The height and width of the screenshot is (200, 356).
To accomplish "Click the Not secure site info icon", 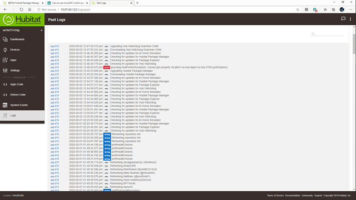I will pos(39,9).
